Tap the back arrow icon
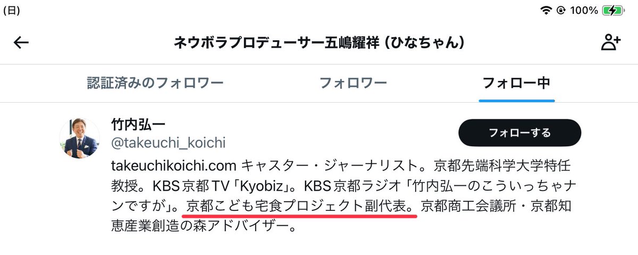 (x=21, y=43)
